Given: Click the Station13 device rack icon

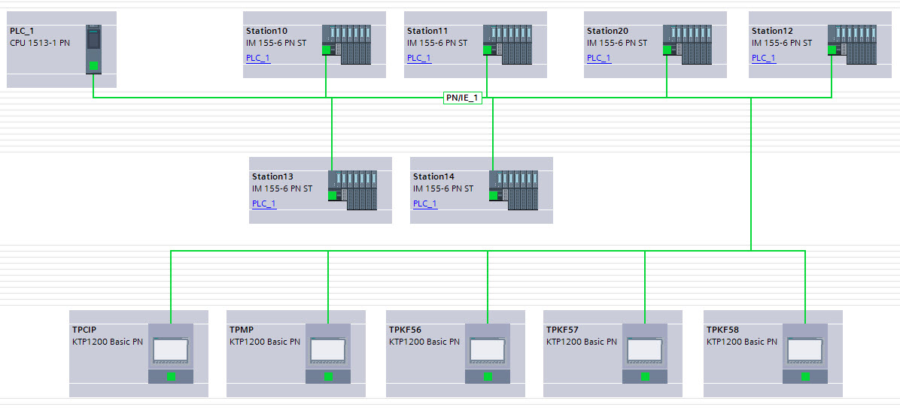Looking at the screenshot, I should (353, 190).
